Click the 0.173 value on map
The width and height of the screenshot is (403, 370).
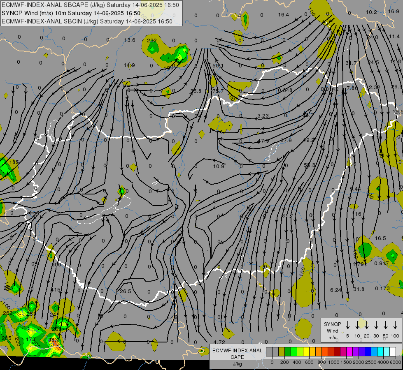[x=382, y=289]
